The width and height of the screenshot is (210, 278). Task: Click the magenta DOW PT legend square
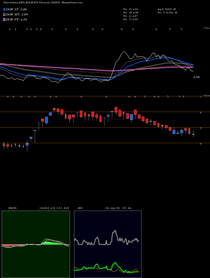(4, 19)
